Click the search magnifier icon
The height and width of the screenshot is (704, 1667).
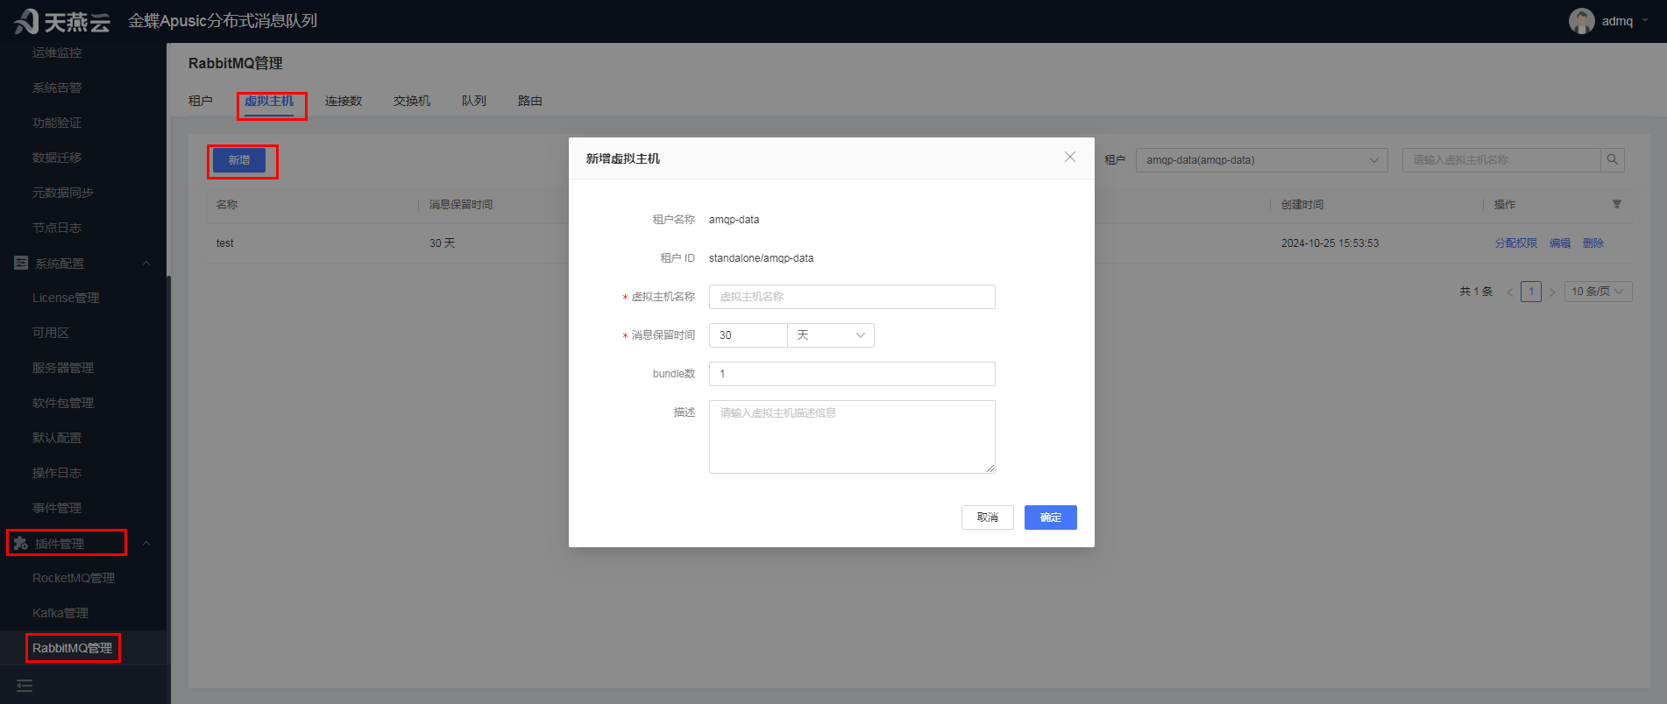[1612, 160]
